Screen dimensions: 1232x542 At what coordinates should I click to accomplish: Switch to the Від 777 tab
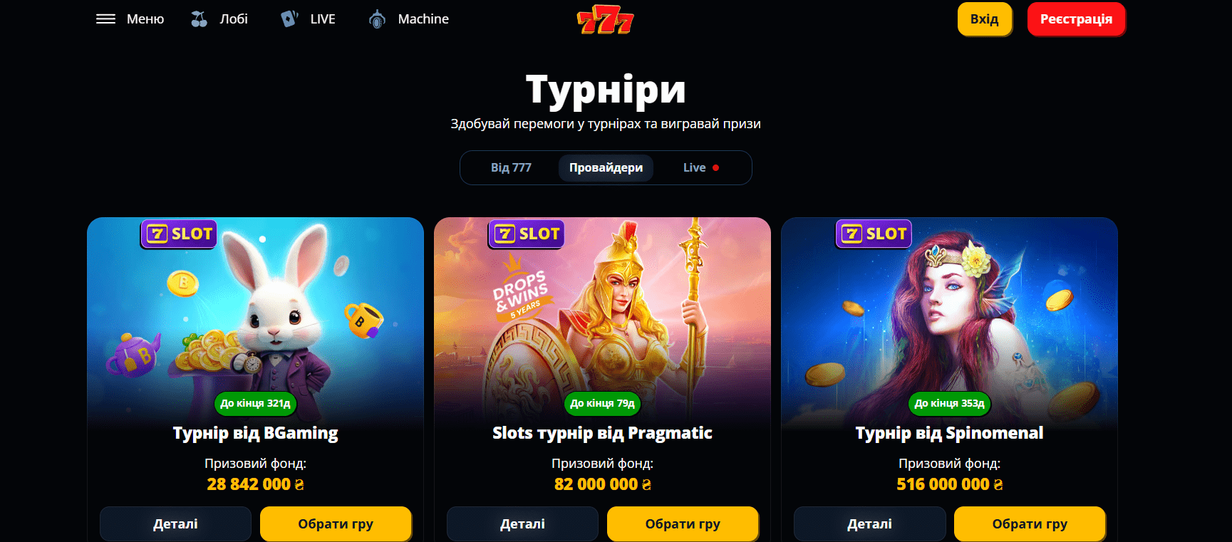pyautogui.click(x=511, y=167)
